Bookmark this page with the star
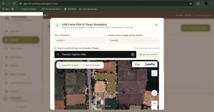 tap(191, 4)
